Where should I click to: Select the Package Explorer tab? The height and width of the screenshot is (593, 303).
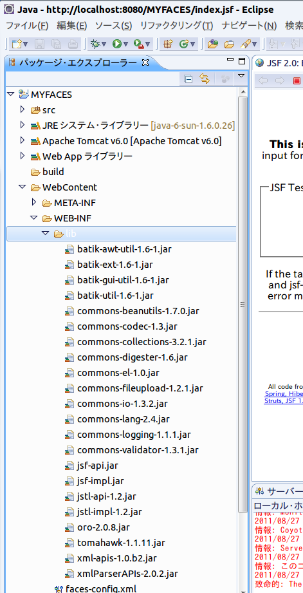click(78, 62)
